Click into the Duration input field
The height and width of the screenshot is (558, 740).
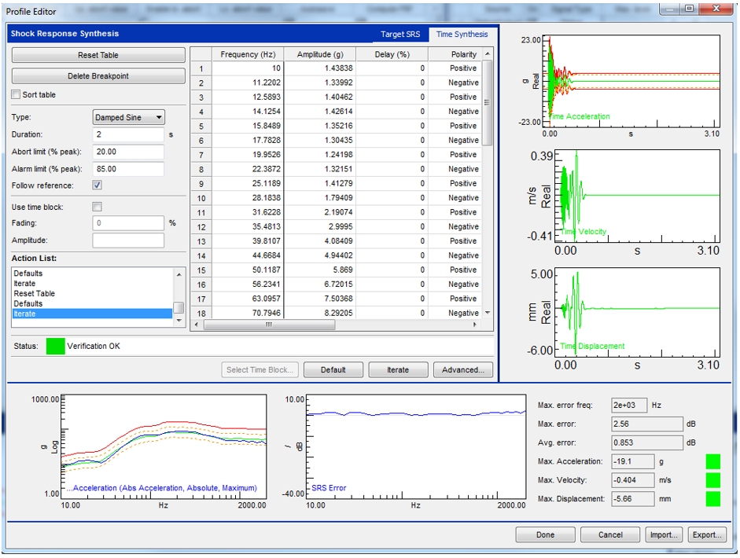click(x=128, y=134)
